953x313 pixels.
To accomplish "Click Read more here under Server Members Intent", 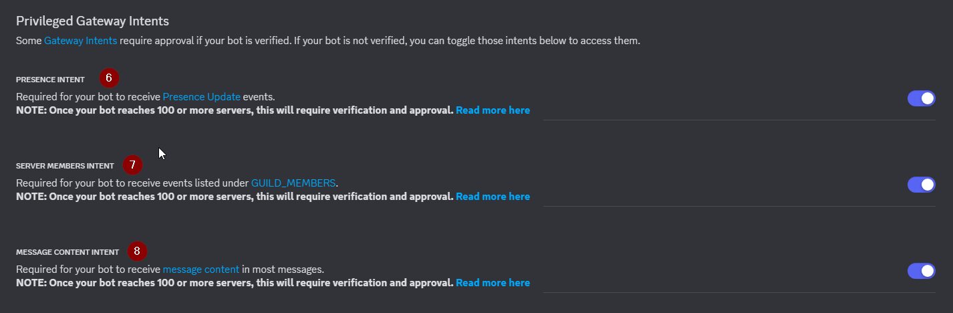I will coord(493,197).
